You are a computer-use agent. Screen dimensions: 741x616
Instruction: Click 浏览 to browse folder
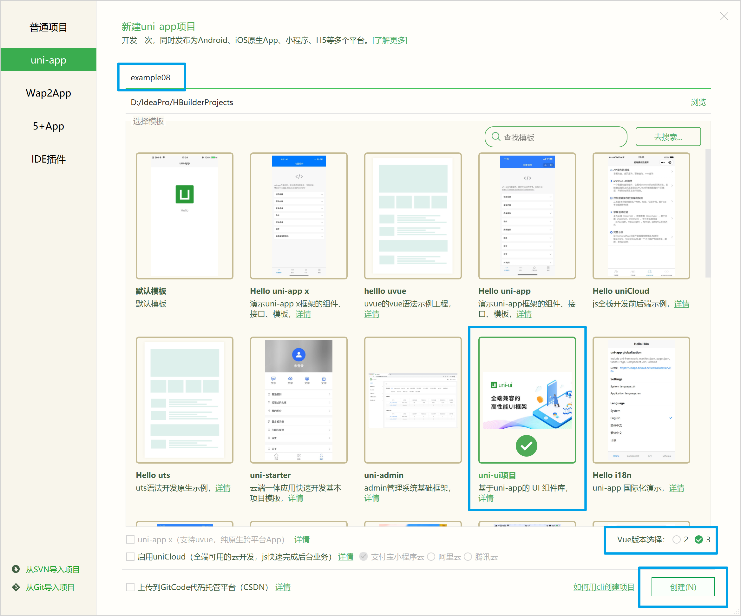698,102
